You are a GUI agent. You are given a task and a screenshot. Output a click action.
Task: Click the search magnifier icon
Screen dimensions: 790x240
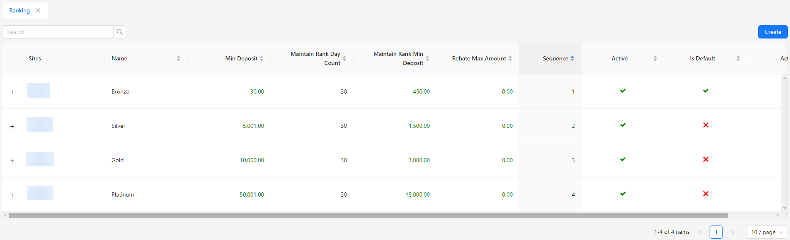click(120, 32)
